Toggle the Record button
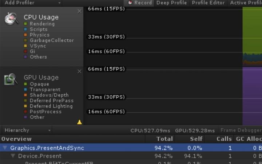Viewport: 262px width, 164px height. click(140, 3)
